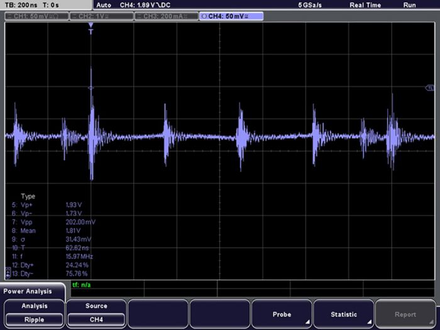
Task: Click the 5 GSa/s sample rate readout
Action: [311, 5]
